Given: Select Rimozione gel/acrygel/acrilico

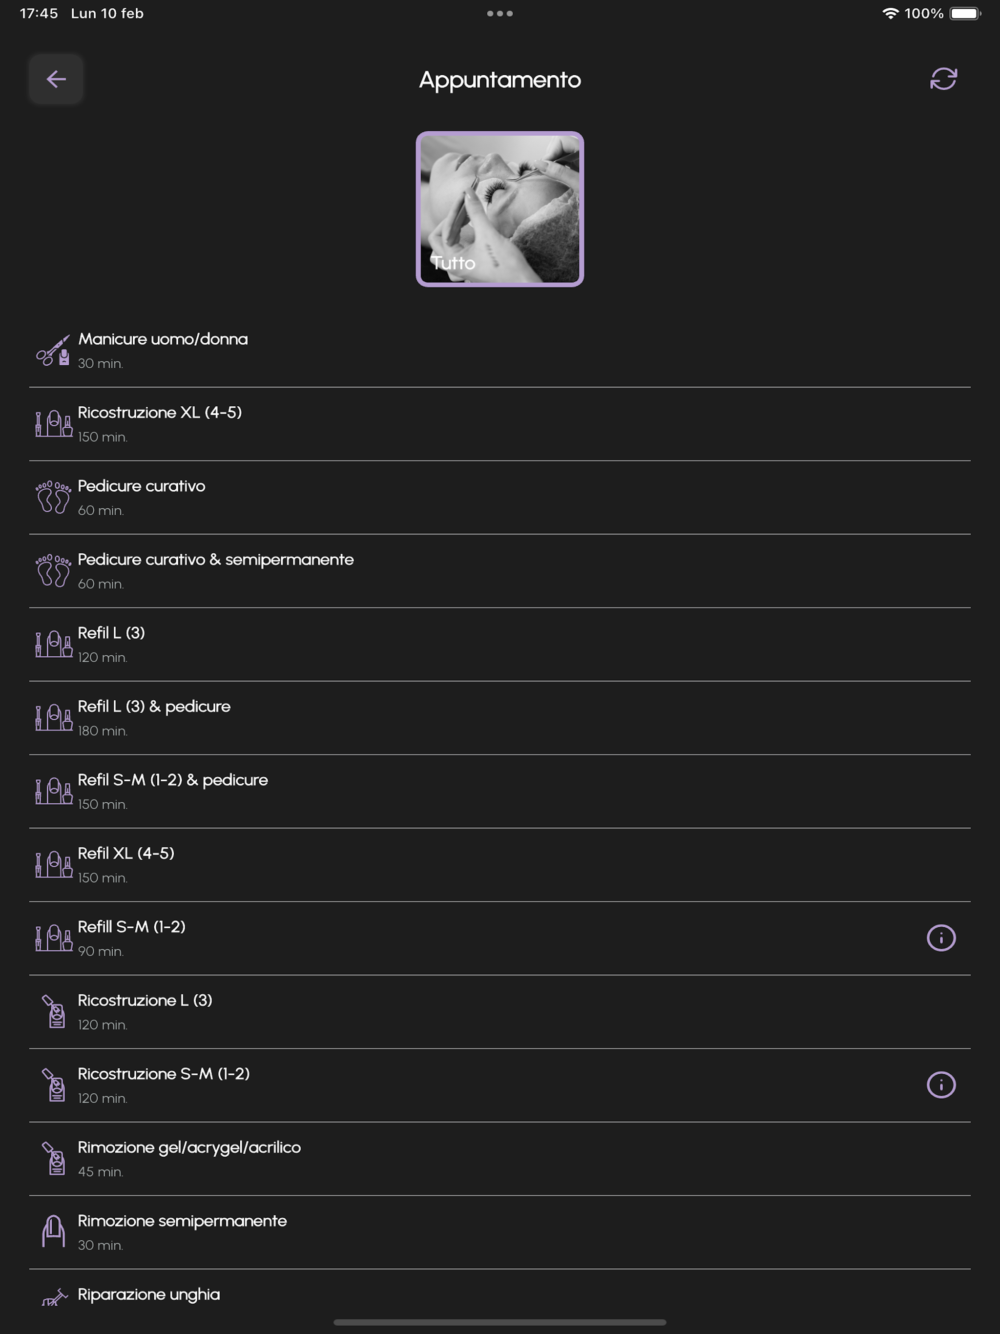Looking at the screenshot, I should tap(500, 1159).
